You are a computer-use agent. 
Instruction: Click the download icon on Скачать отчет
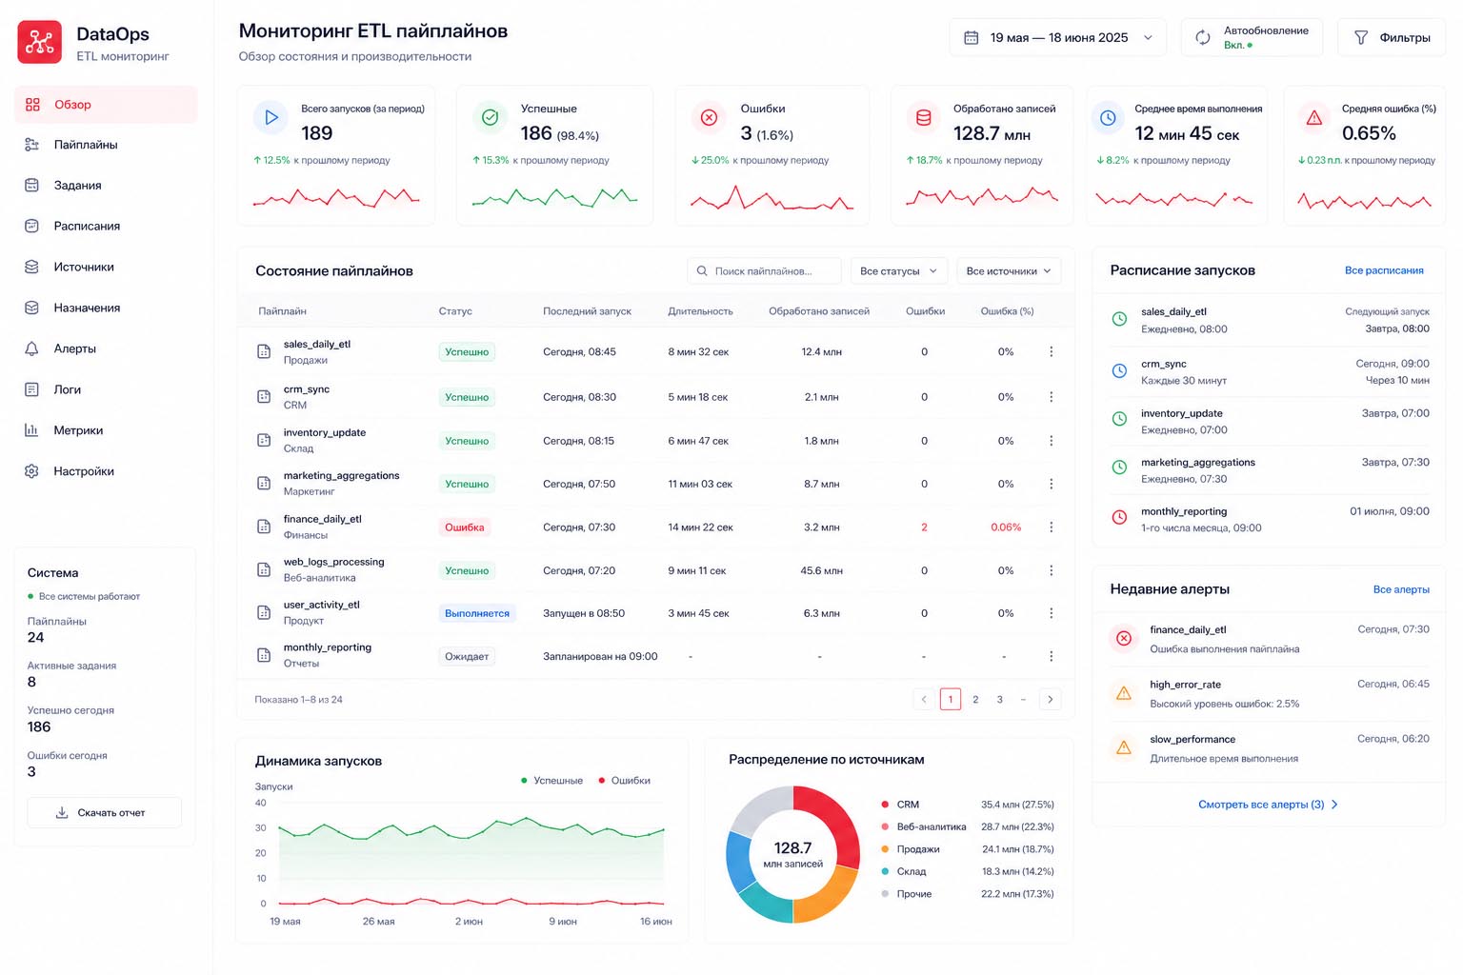pyautogui.click(x=62, y=812)
